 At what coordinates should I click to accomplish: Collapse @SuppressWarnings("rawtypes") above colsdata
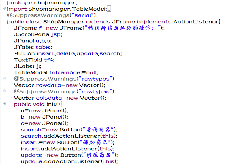5,91
